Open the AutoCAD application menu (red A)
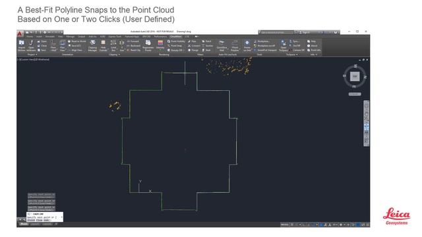422x237 pixels. (20, 34)
